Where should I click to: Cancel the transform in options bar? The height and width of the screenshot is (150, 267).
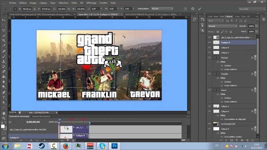193,9
